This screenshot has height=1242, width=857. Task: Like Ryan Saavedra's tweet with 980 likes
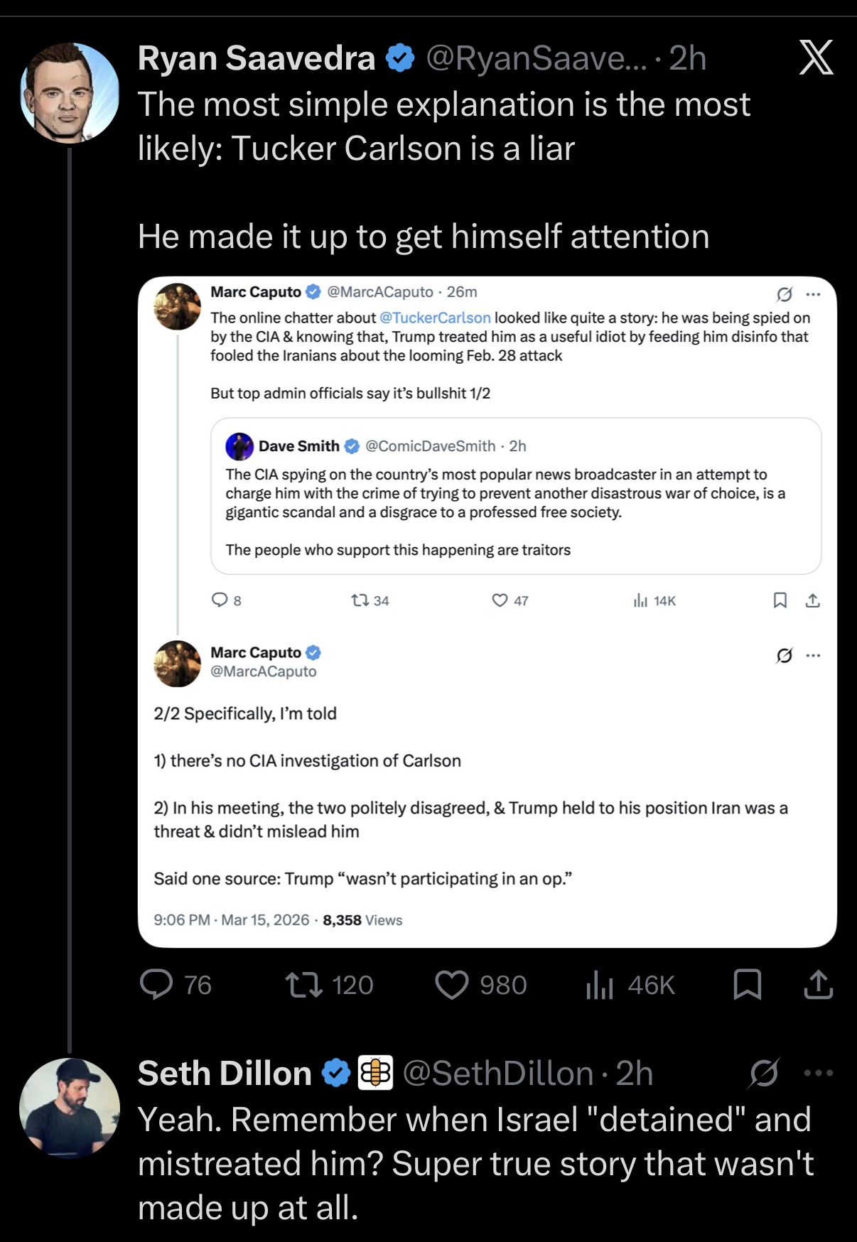[x=452, y=985]
